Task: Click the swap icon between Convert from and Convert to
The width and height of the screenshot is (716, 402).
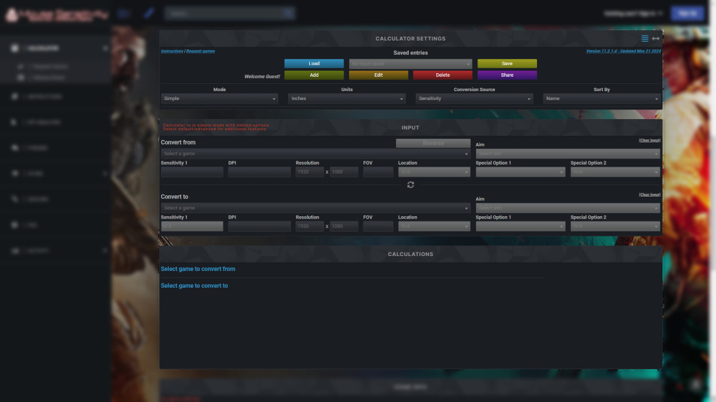Action: pos(411,185)
